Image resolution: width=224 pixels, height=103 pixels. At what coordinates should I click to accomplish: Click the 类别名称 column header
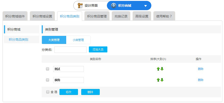click(x=95, y=59)
